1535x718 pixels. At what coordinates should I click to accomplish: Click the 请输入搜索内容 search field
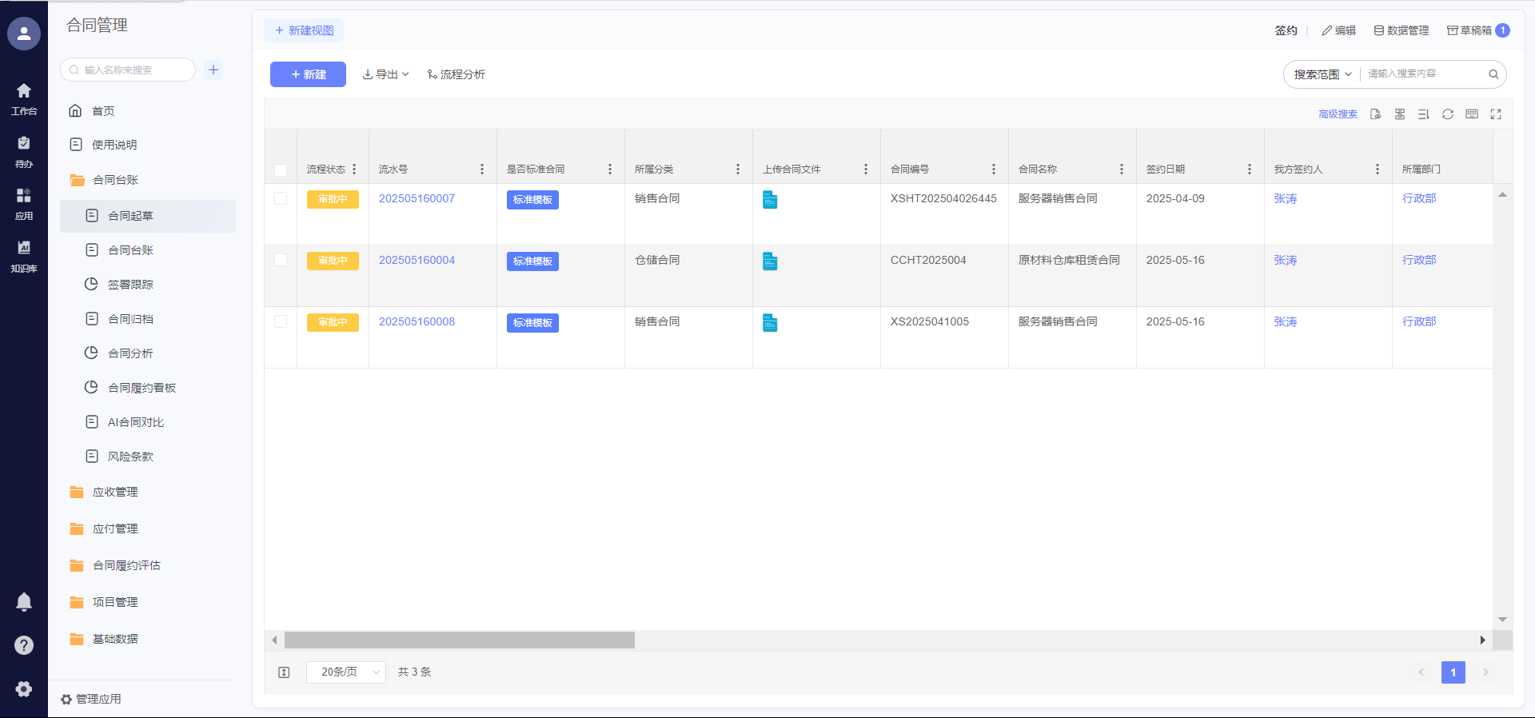[1423, 74]
